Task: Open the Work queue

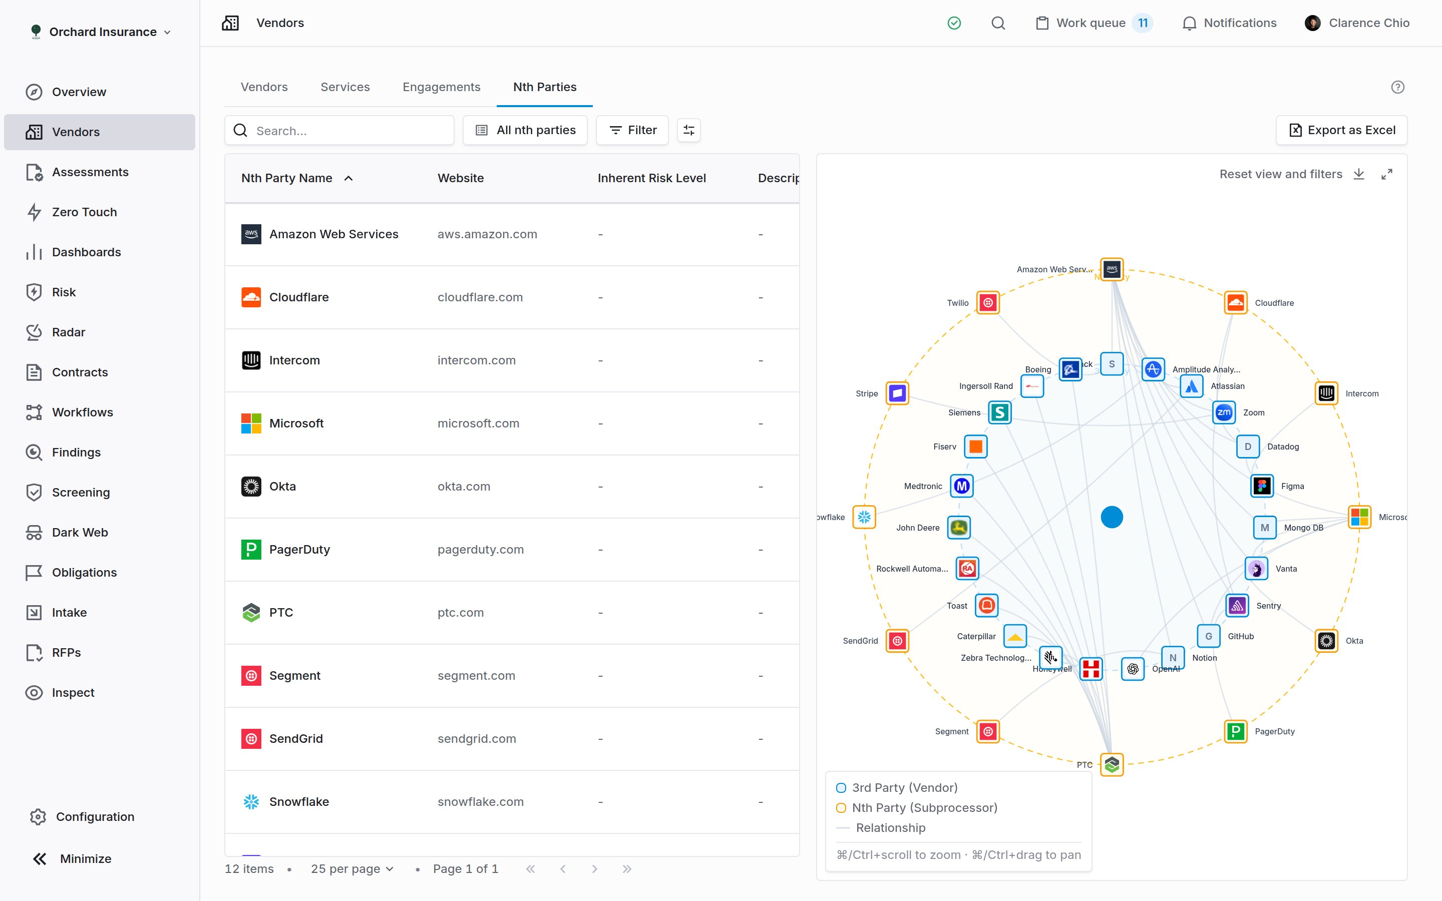Action: [1094, 23]
